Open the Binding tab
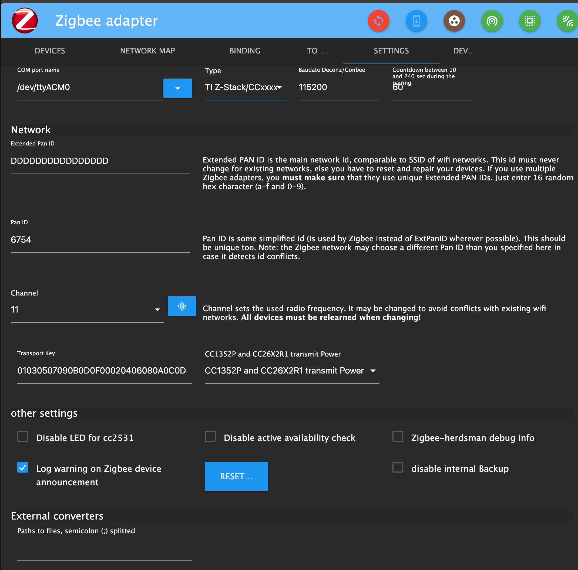This screenshot has width=578, height=570. tap(245, 51)
